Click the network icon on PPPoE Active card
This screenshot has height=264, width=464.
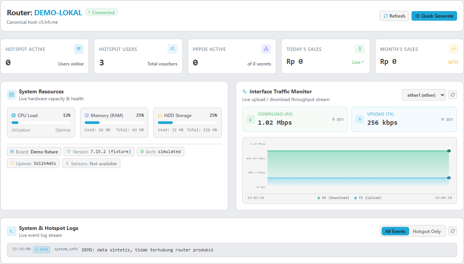[266, 49]
